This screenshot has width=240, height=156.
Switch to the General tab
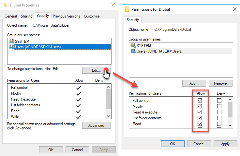11,16
